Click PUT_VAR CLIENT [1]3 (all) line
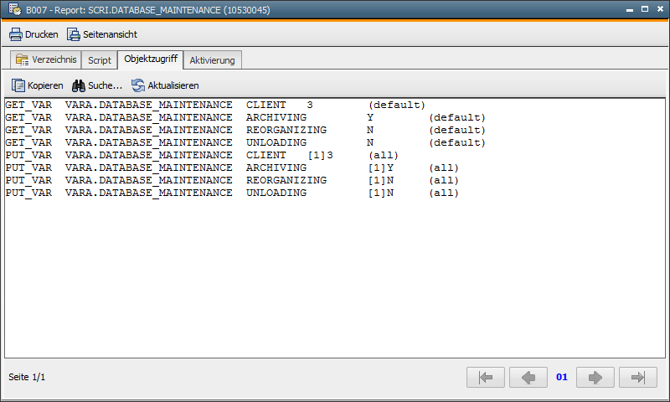 click(202, 155)
